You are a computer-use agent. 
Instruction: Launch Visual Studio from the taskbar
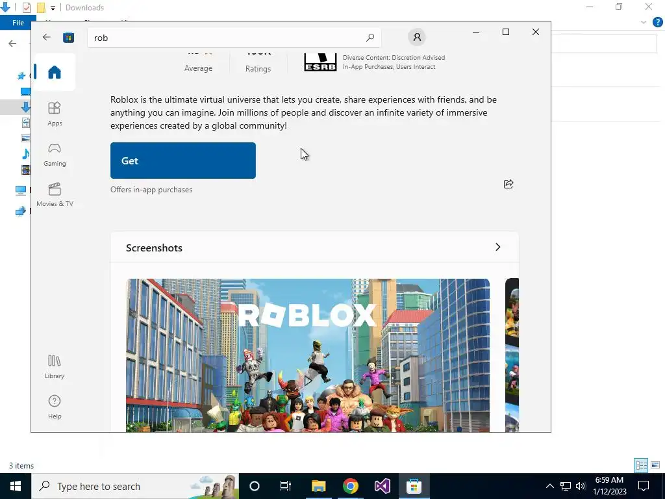click(x=382, y=486)
